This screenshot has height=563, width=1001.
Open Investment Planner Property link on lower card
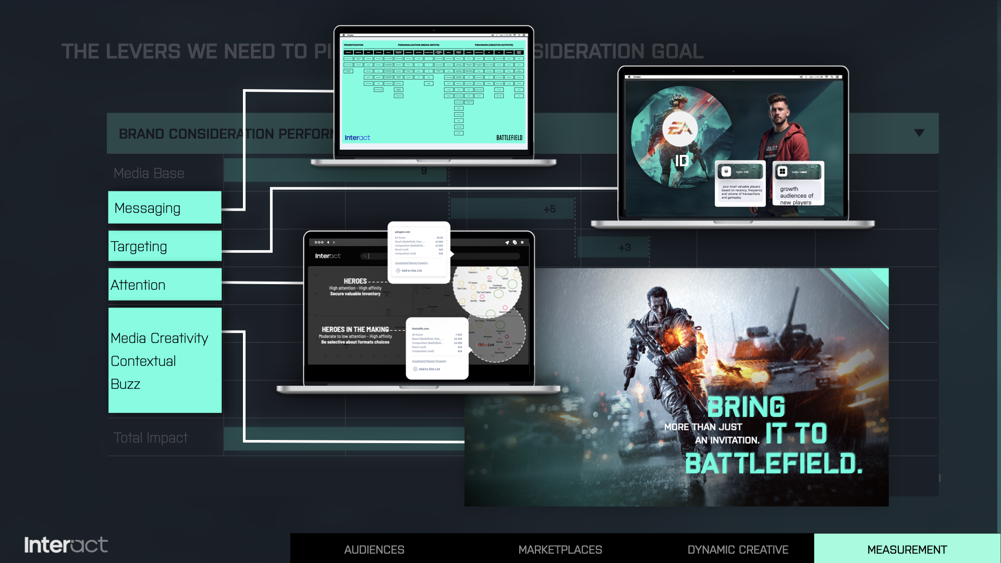(x=429, y=361)
